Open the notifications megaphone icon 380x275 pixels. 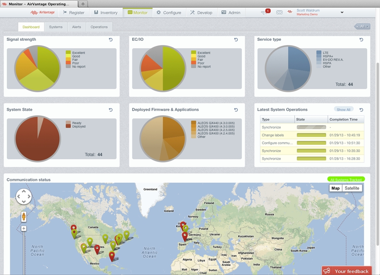pos(264,12)
